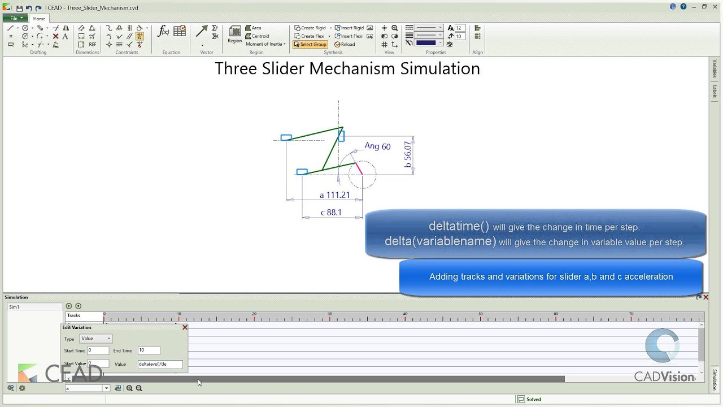The height and width of the screenshot is (407, 723).
Task: Click the simulation settings gear icon
Action: pyautogui.click(x=22, y=388)
